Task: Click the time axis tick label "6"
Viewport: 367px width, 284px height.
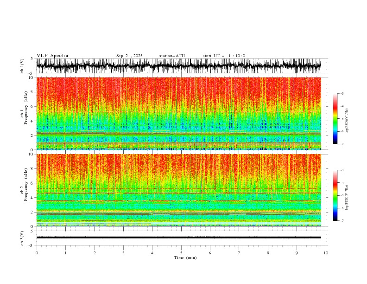Action: (210, 253)
